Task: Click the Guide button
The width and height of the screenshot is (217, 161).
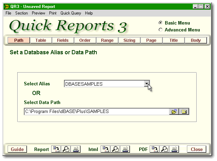Action: tap(17, 149)
